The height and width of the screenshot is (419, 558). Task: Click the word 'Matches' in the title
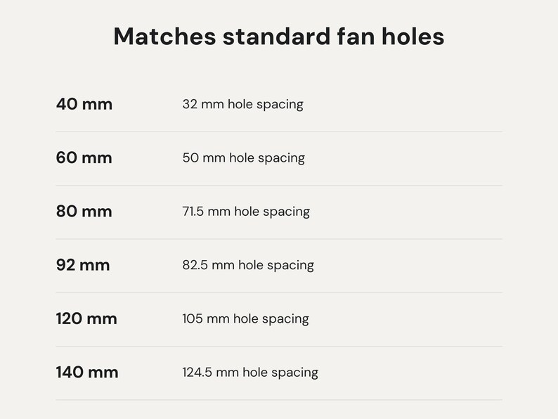(164, 37)
